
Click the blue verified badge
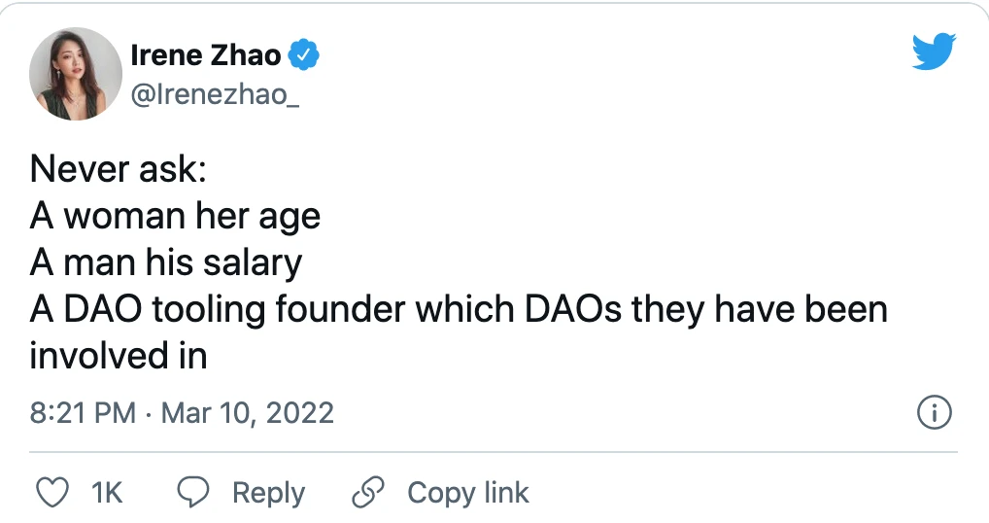click(305, 56)
